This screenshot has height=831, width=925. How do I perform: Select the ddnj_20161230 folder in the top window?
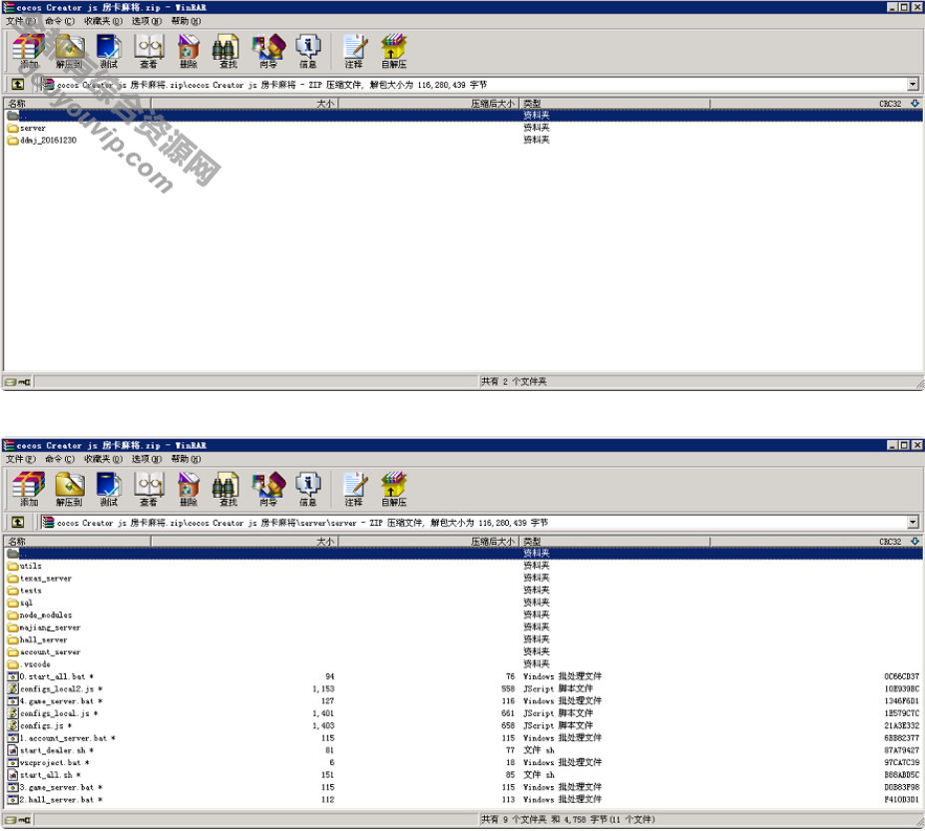click(x=42, y=141)
